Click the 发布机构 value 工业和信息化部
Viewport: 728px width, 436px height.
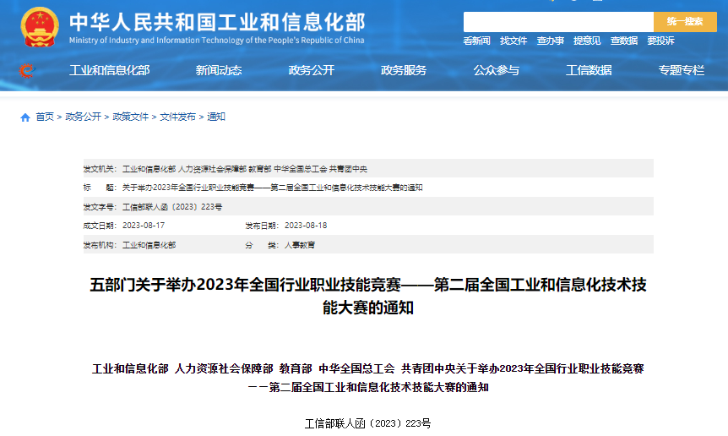pyautogui.click(x=149, y=245)
